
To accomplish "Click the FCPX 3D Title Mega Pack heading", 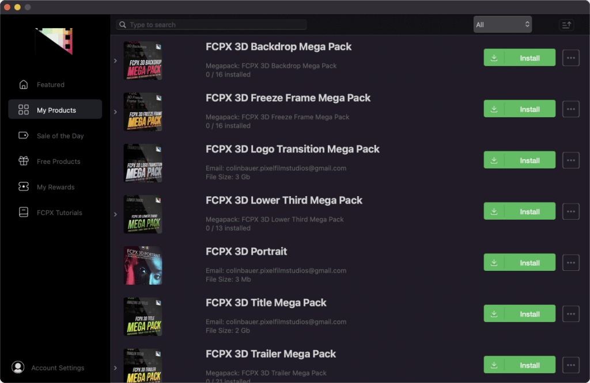I will click(x=266, y=302).
